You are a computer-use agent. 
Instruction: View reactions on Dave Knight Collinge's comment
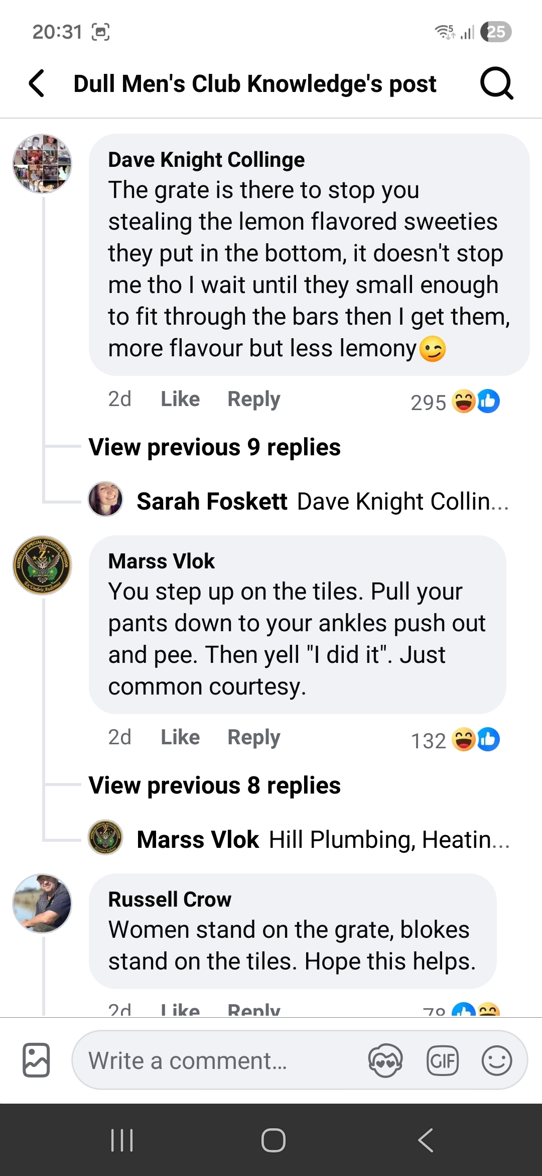(455, 402)
